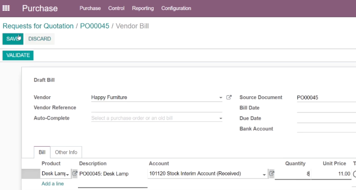Viewport: 356px width, 190px height.
Task: Discard the bill changes
Action: (39, 39)
